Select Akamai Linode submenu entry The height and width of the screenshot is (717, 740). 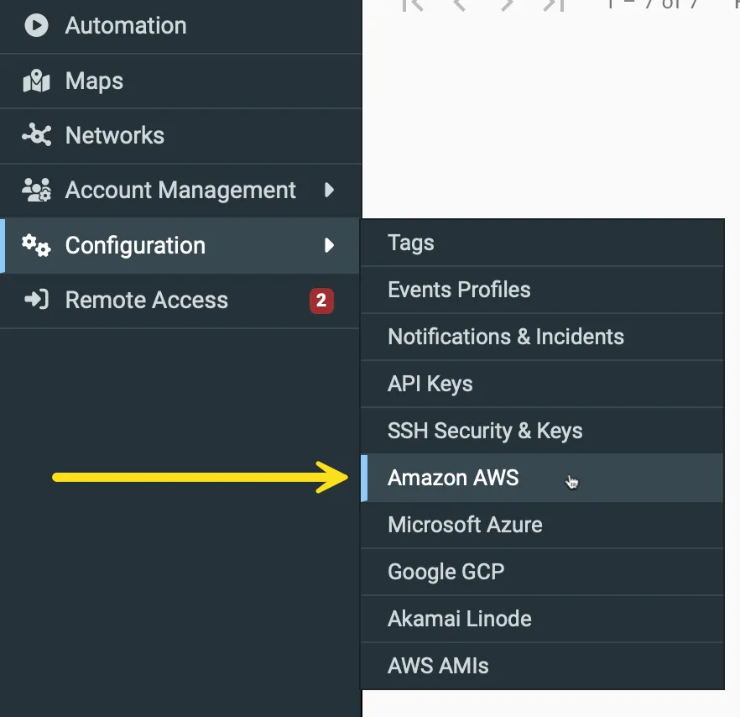(542, 619)
